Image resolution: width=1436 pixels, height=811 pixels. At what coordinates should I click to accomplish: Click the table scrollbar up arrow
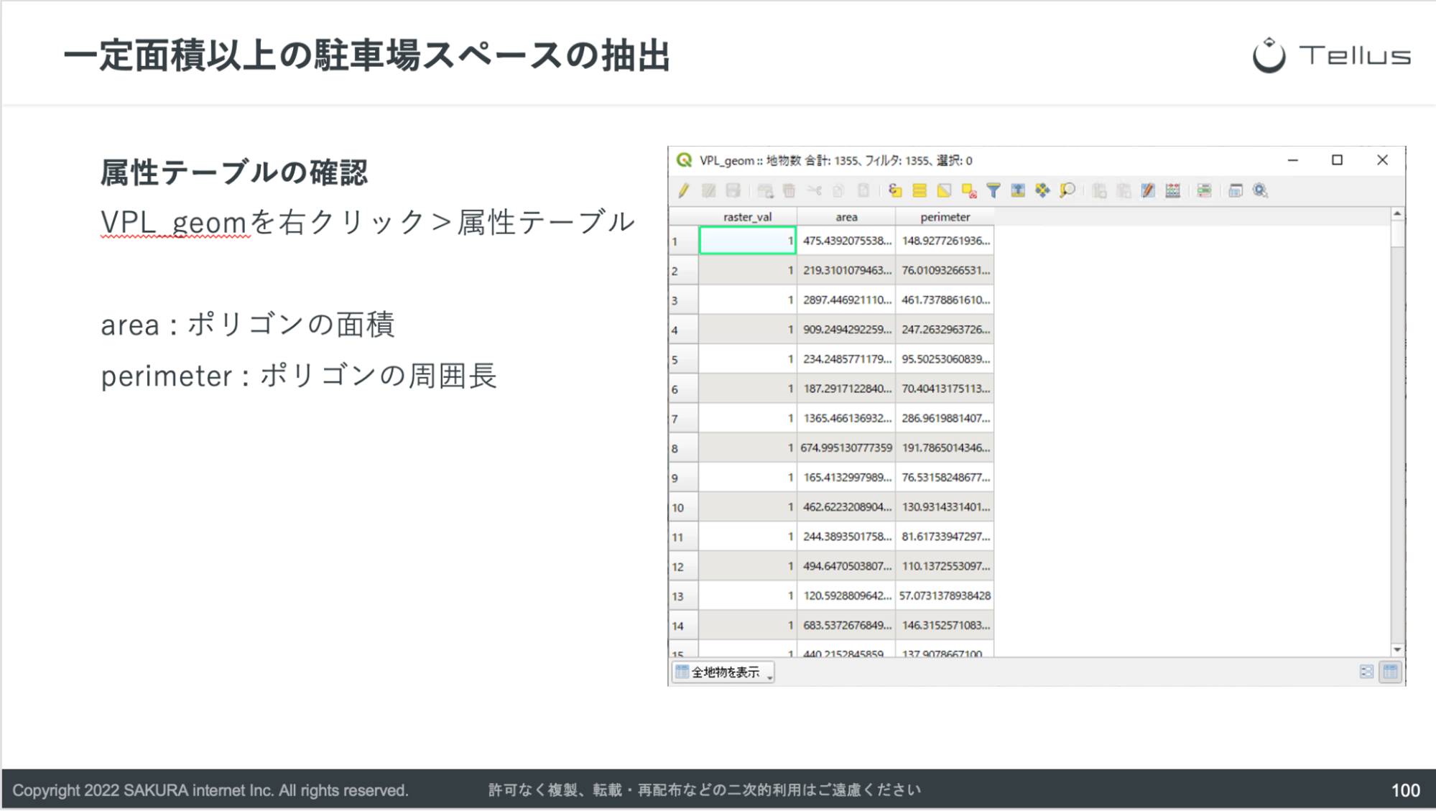point(1396,214)
